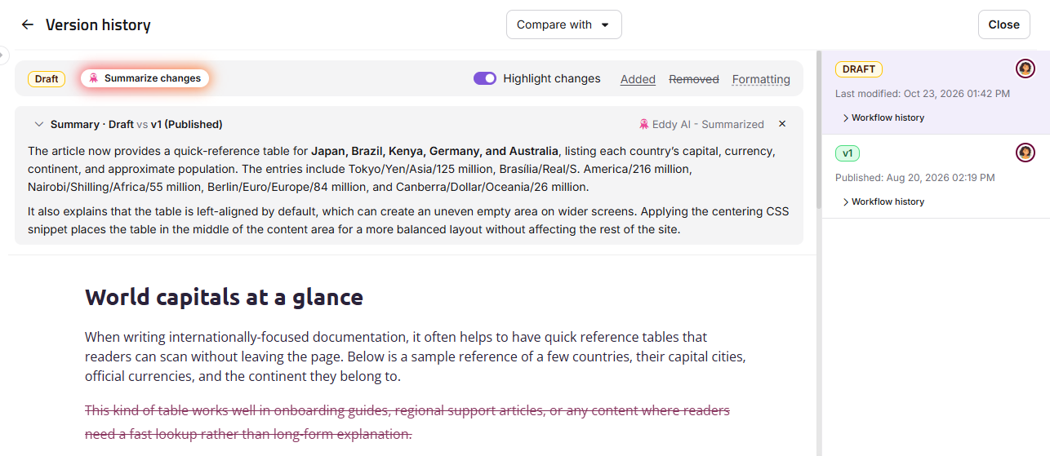This screenshot has height=456, width=1050.
Task: Click the strikethrough removed paragraph text
Action: (x=407, y=422)
